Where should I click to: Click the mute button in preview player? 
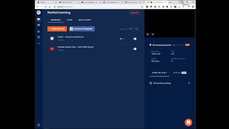click(153, 34)
